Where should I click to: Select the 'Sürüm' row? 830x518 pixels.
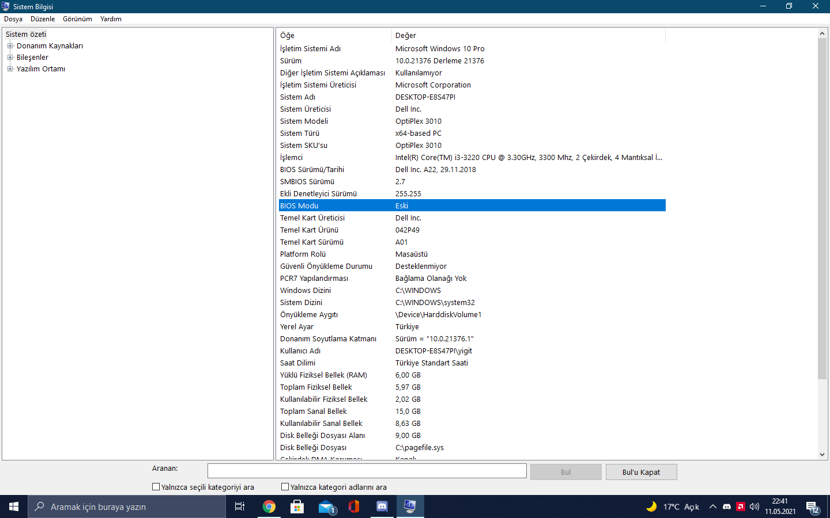[472, 61]
